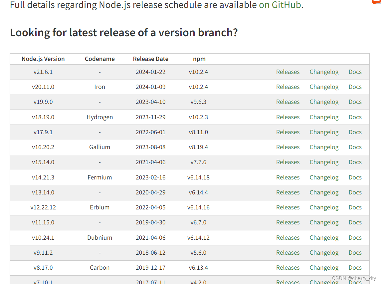
Task: View Docs for v14.21.3
Action: pyautogui.click(x=355, y=177)
